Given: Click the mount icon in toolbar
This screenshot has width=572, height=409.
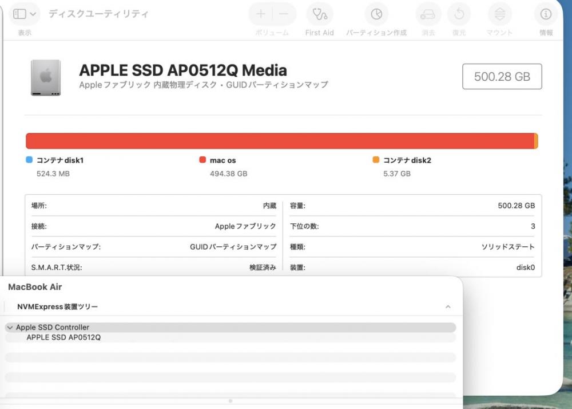Looking at the screenshot, I should pyautogui.click(x=500, y=14).
